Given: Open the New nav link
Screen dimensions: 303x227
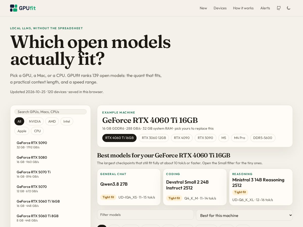Looking at the screenshot, I should [x=203, y=8].
